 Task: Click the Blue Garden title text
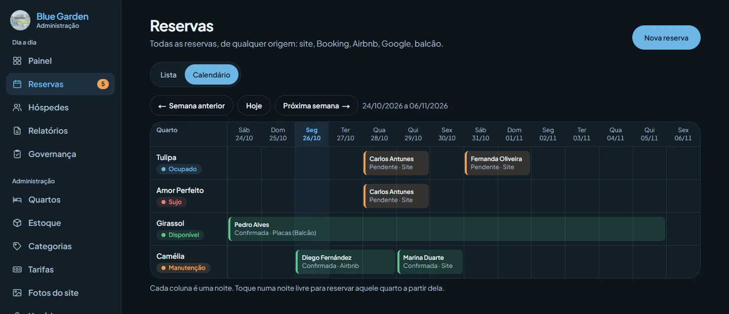click(62, 17)
